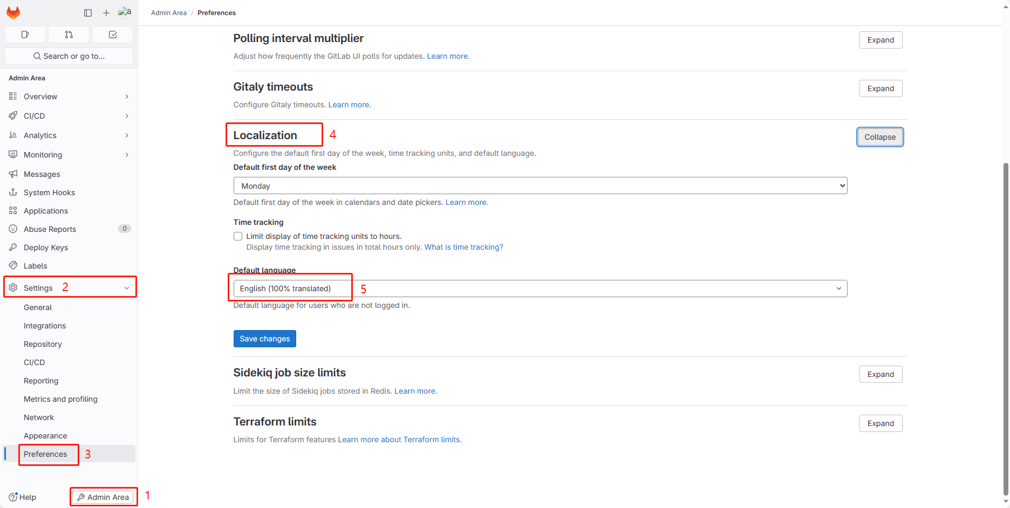The image size is (1010, 508).
Task: Go to System Hooks in sidebar
Action: [49, 193]
